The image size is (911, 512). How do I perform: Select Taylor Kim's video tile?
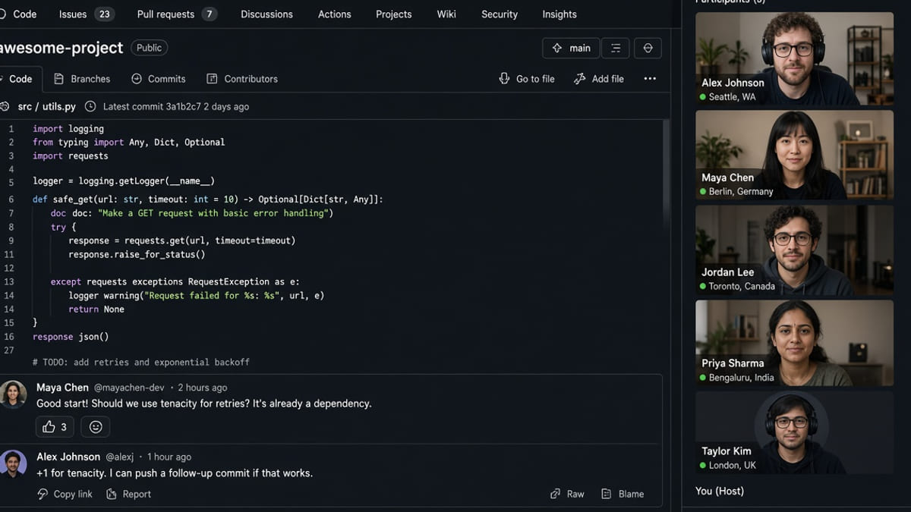794,433
